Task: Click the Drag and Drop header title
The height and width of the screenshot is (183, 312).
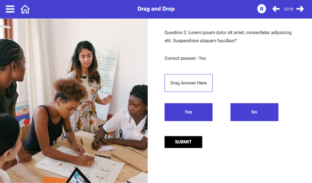Action: (156, 9)
